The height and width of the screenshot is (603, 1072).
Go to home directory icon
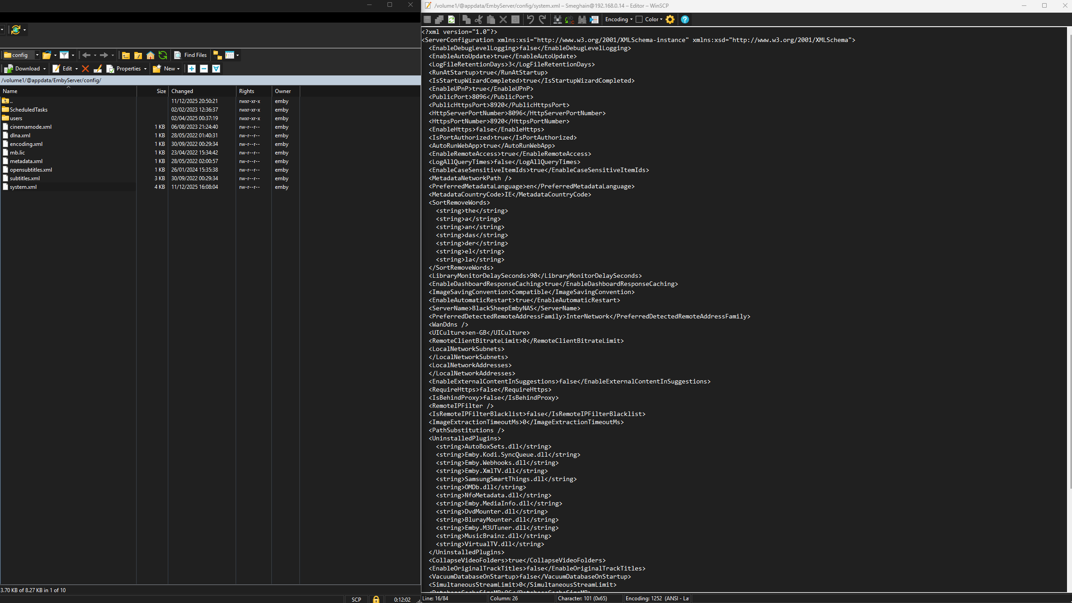151,55
